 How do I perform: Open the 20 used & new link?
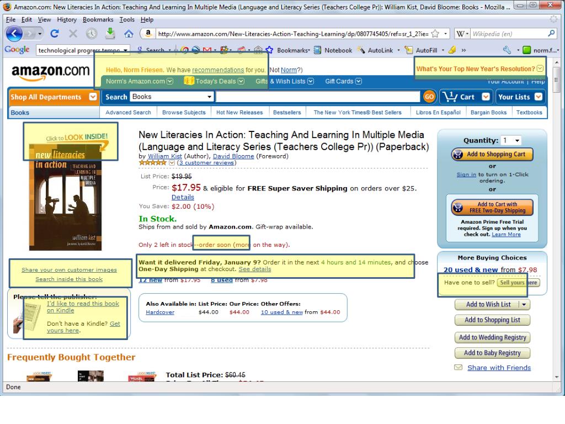pos(471,269)
